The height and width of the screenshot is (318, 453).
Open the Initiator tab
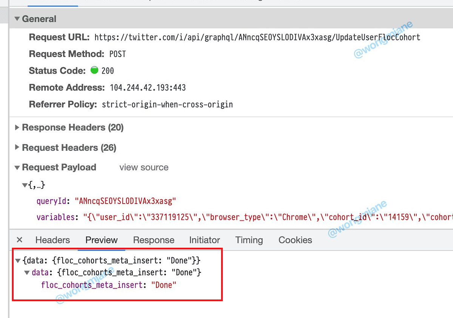tap(204, 239)
